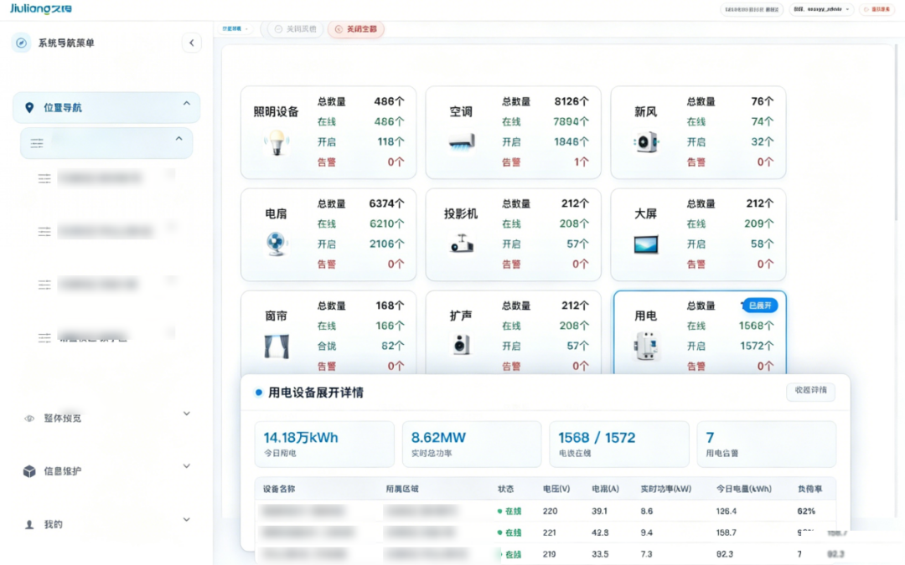
Task: Select the 照明设备 card title
Action: click(276, 112)
